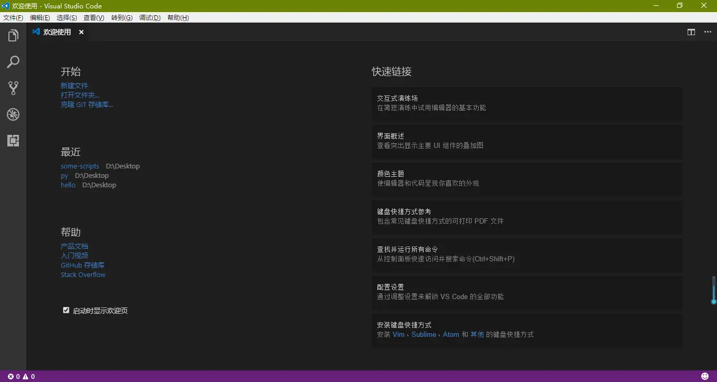Click the vertical scrollbar thumb at right edge
717x382 pixels.
[x=714, y=290]
